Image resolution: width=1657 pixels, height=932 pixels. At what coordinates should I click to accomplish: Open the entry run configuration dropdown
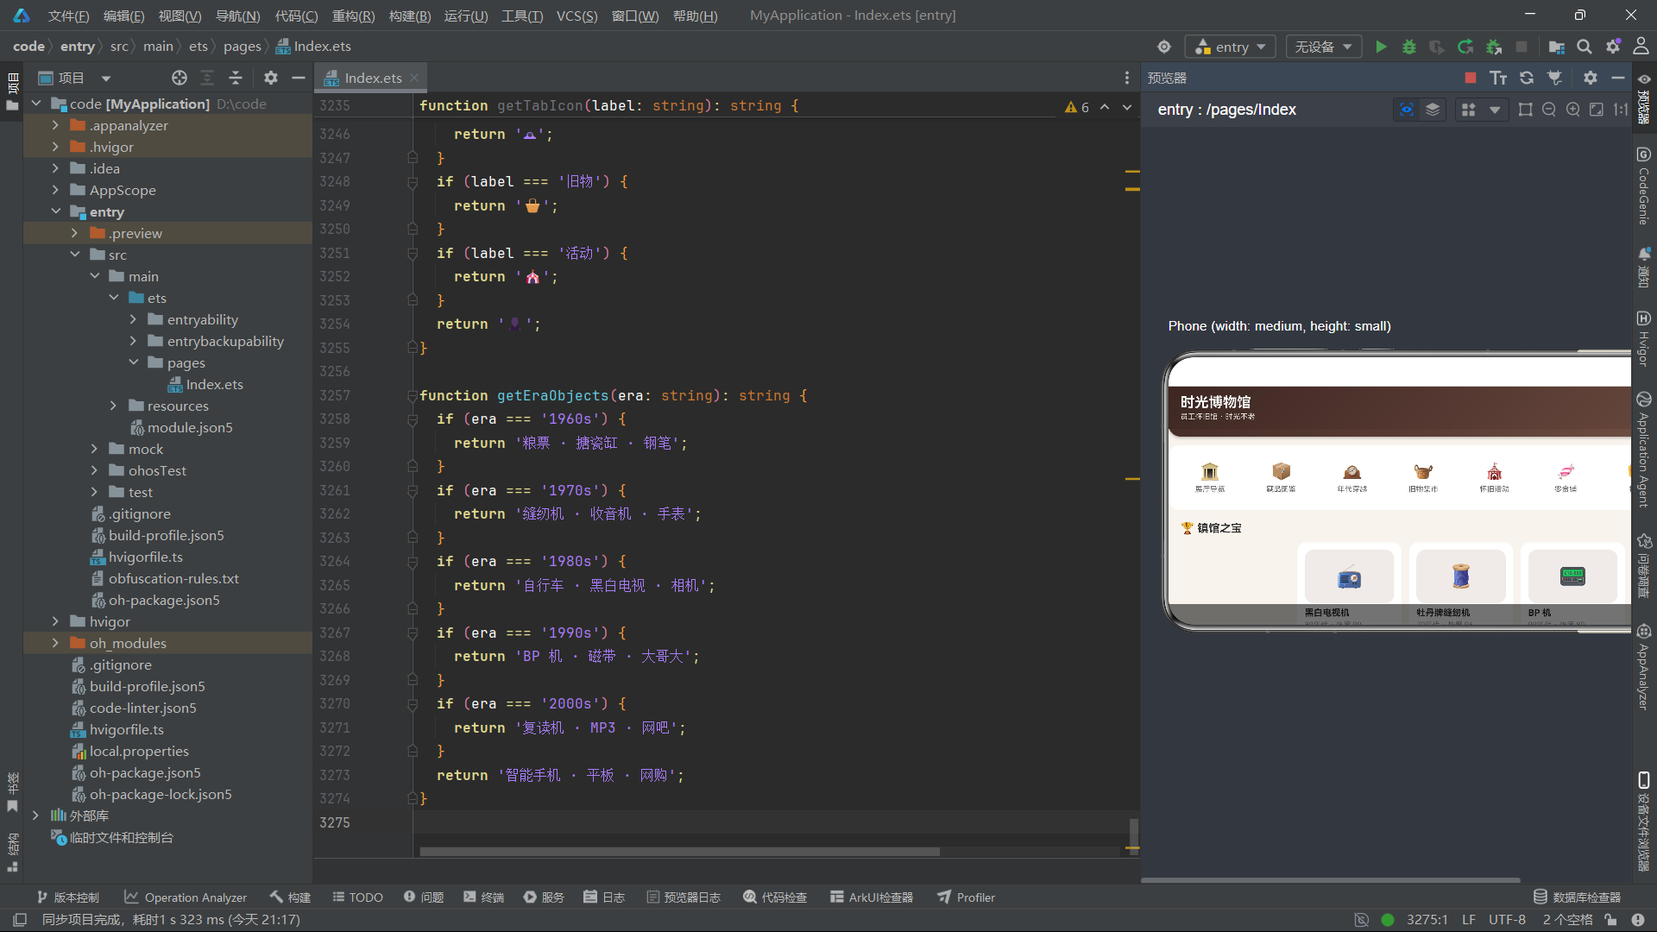pos(1232,47)
